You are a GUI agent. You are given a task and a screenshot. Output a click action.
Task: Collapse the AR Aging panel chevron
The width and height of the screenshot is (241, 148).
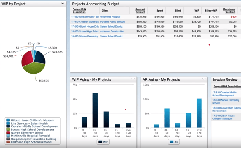coord(204,79)
